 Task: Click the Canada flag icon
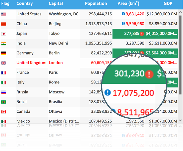[4, 112]
